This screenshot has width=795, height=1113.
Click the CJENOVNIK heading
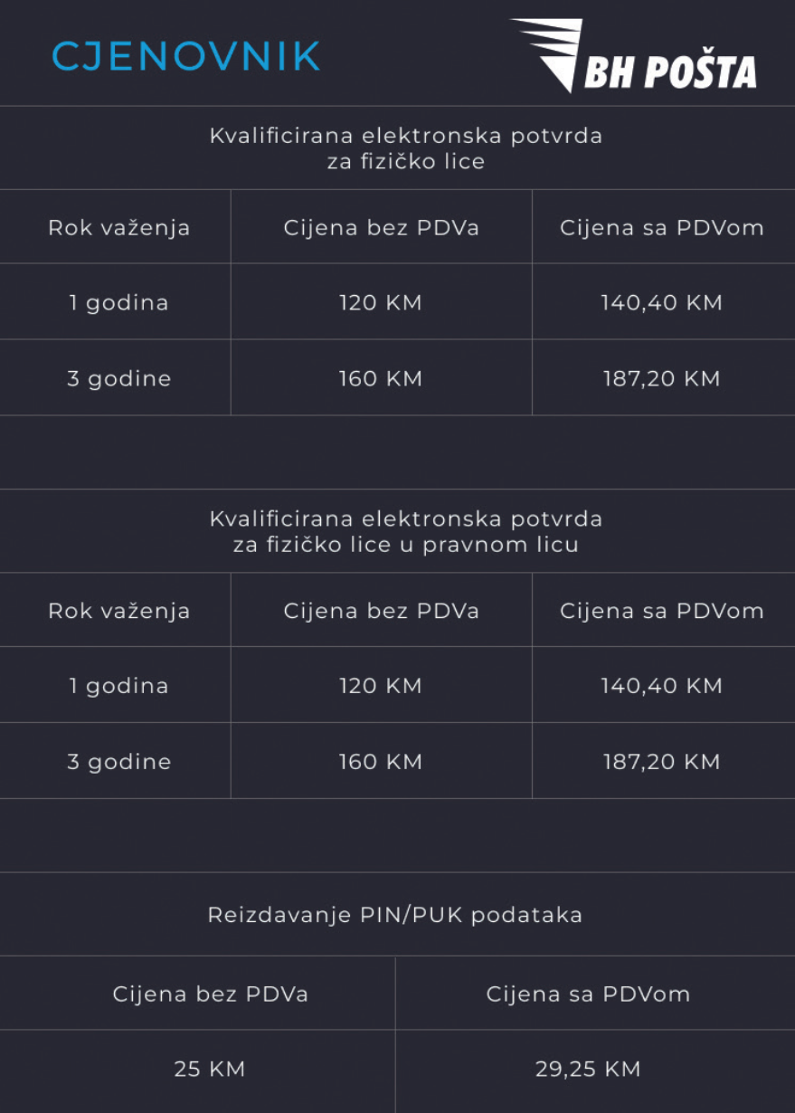coord(186,56)
